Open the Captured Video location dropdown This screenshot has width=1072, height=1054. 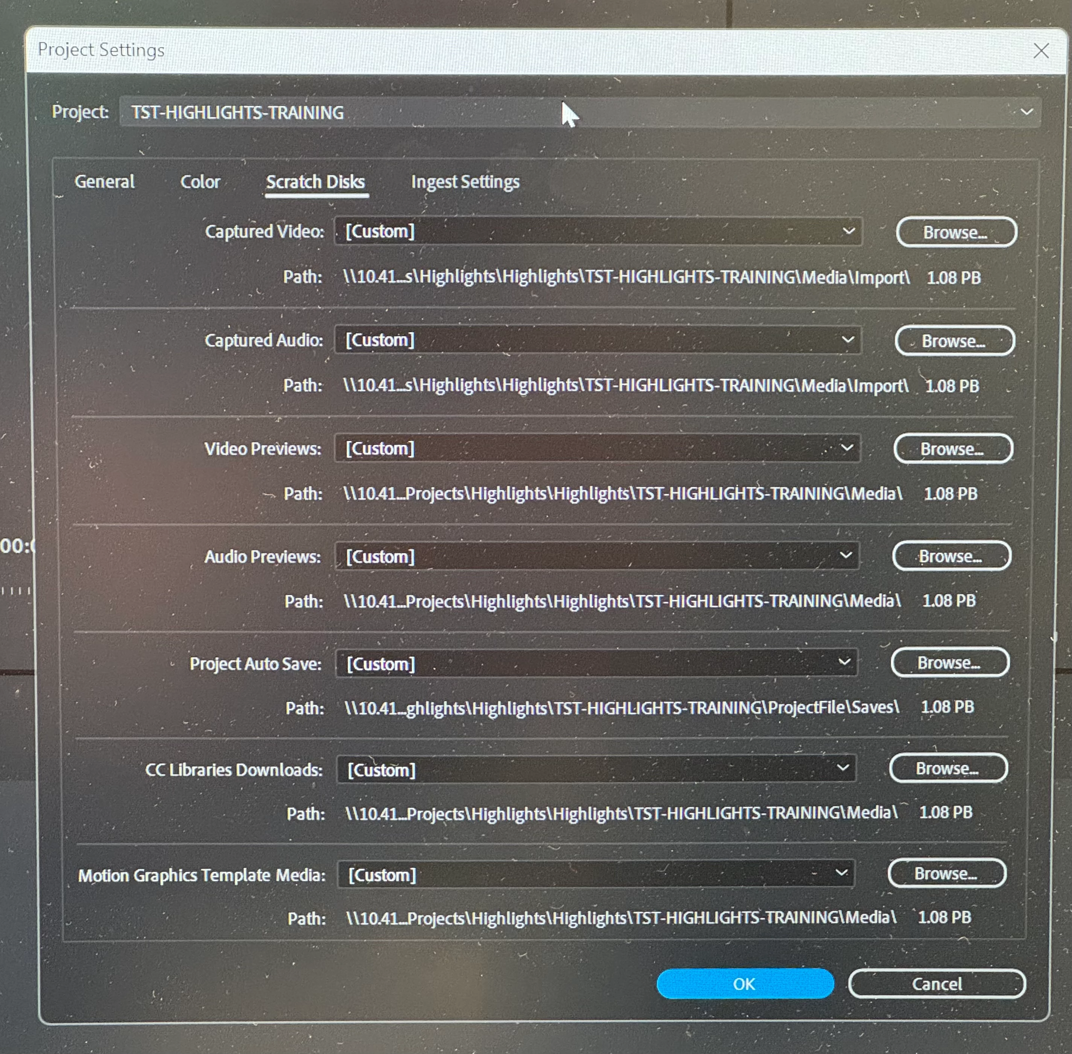(598, 231)
